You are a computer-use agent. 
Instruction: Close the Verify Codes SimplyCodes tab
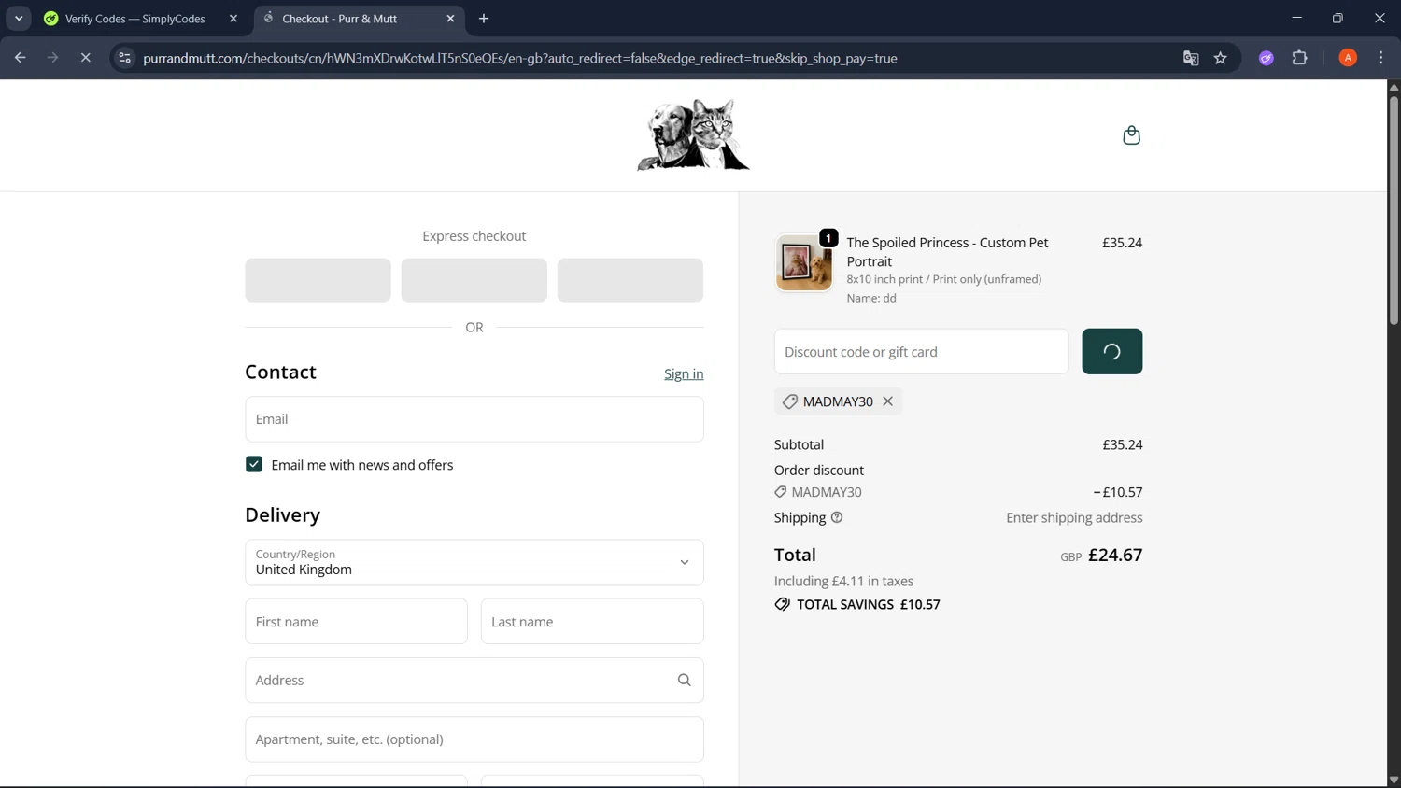[233, 19]
